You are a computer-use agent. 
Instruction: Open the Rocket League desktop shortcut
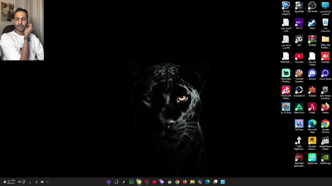pos(286,8)
